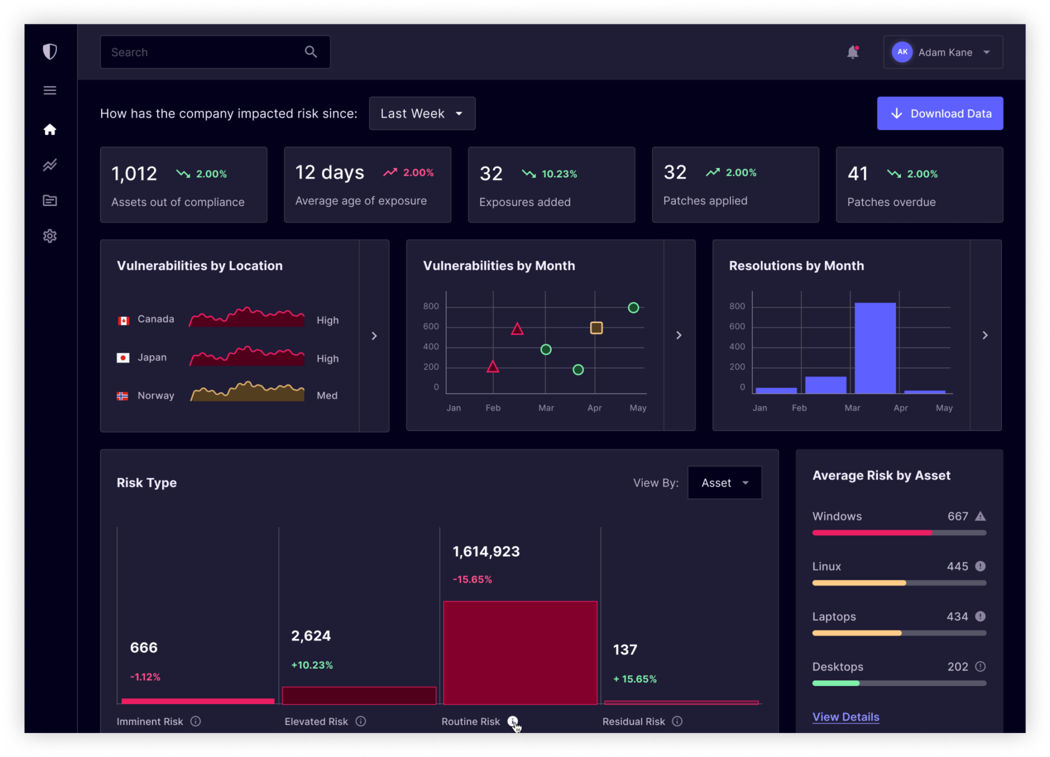This screenshot has width=1050, height=757.
Task: Open the security shield app logo
Action: coord(50,51)
